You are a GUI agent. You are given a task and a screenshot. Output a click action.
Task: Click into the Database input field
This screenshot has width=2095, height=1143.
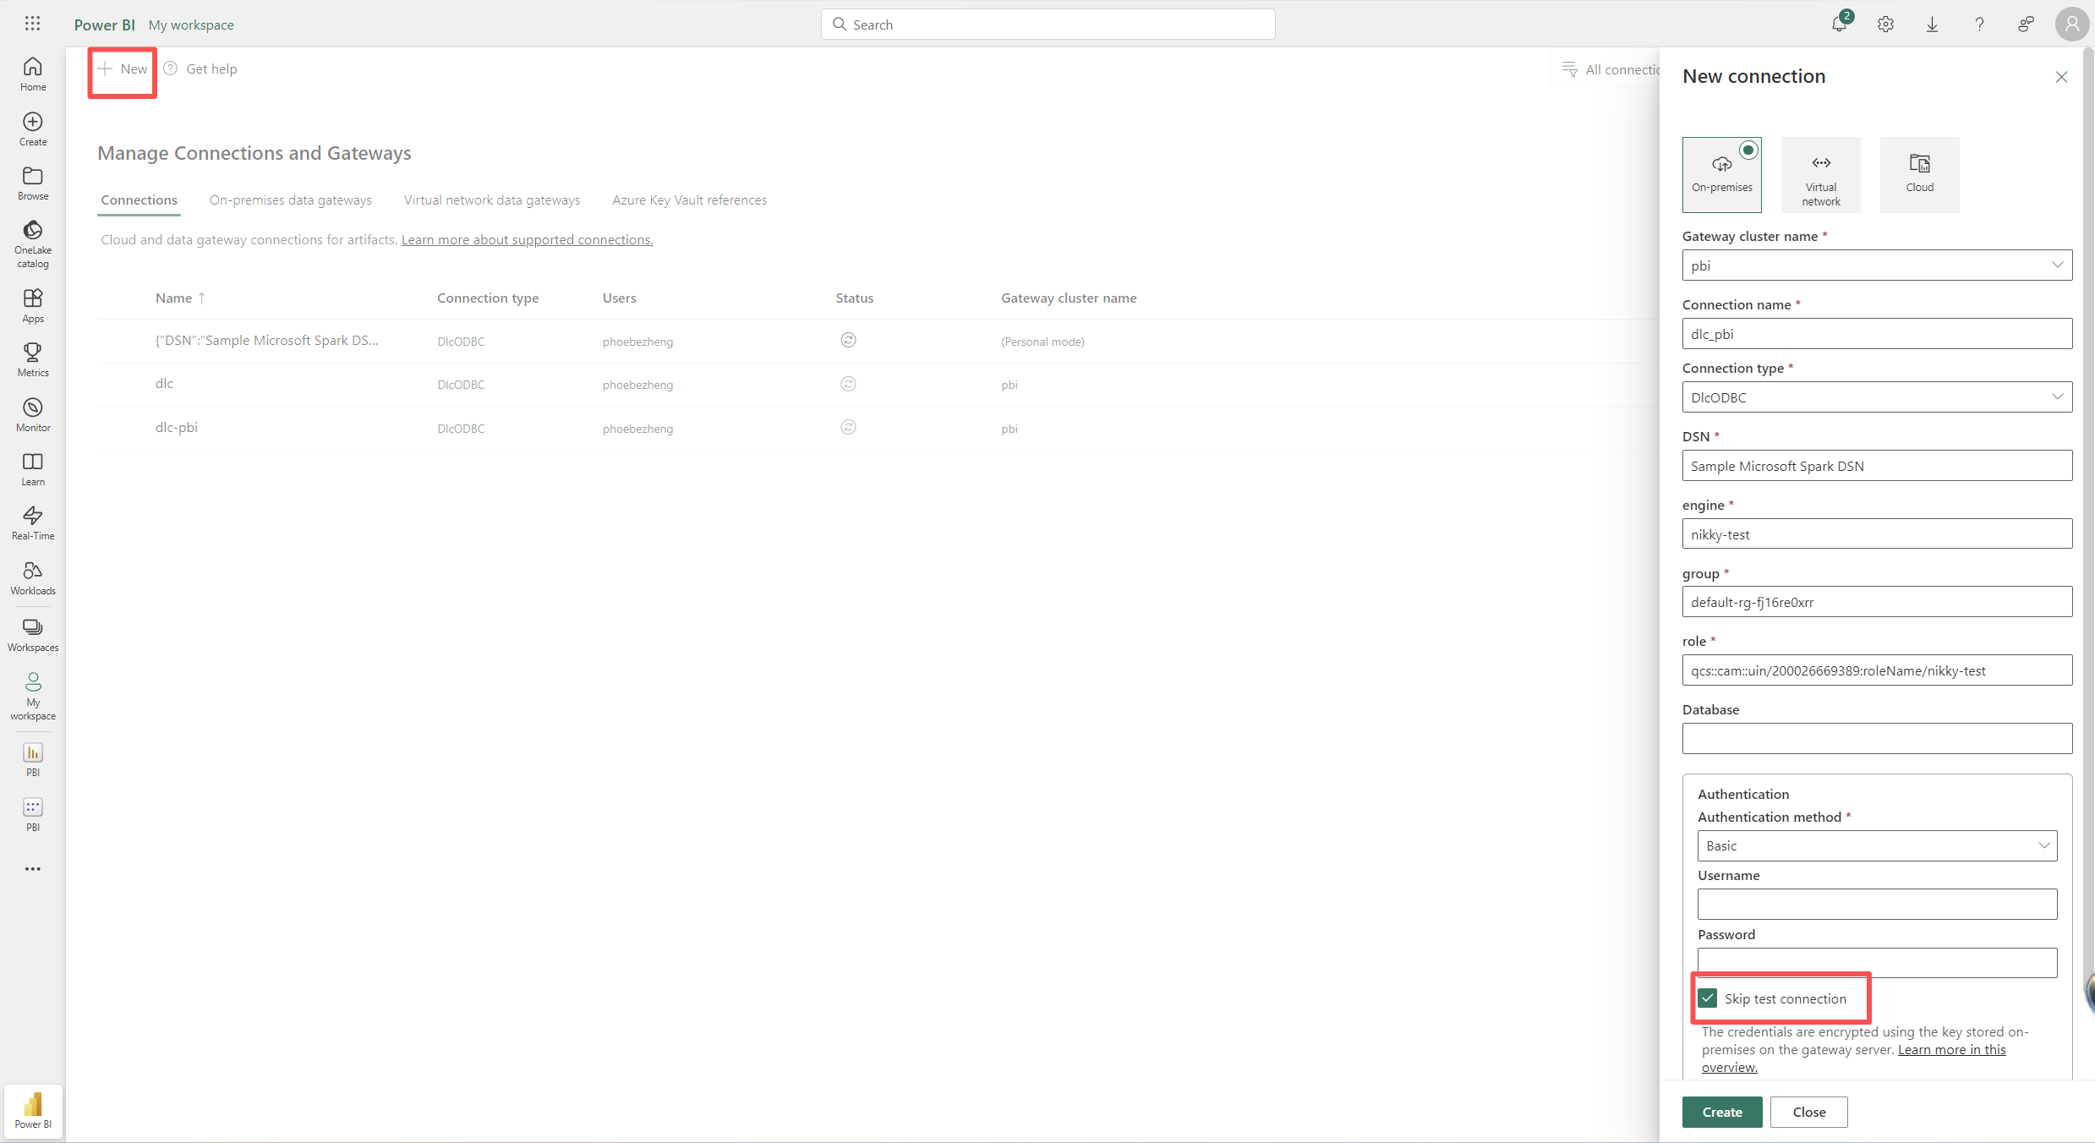click(x=1877, y=738)
